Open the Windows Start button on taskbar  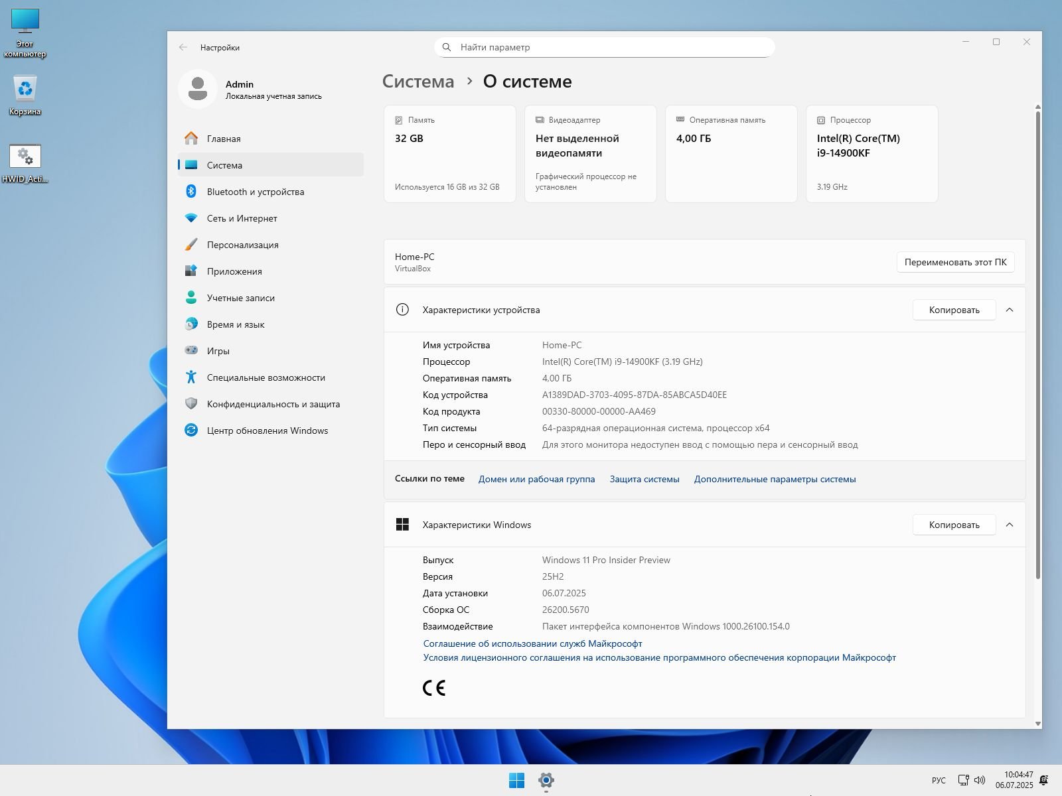(516, 780)
